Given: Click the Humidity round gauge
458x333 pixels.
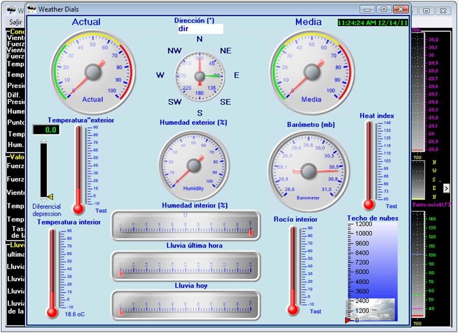Looking at the screenshot, I should (194, 166).
